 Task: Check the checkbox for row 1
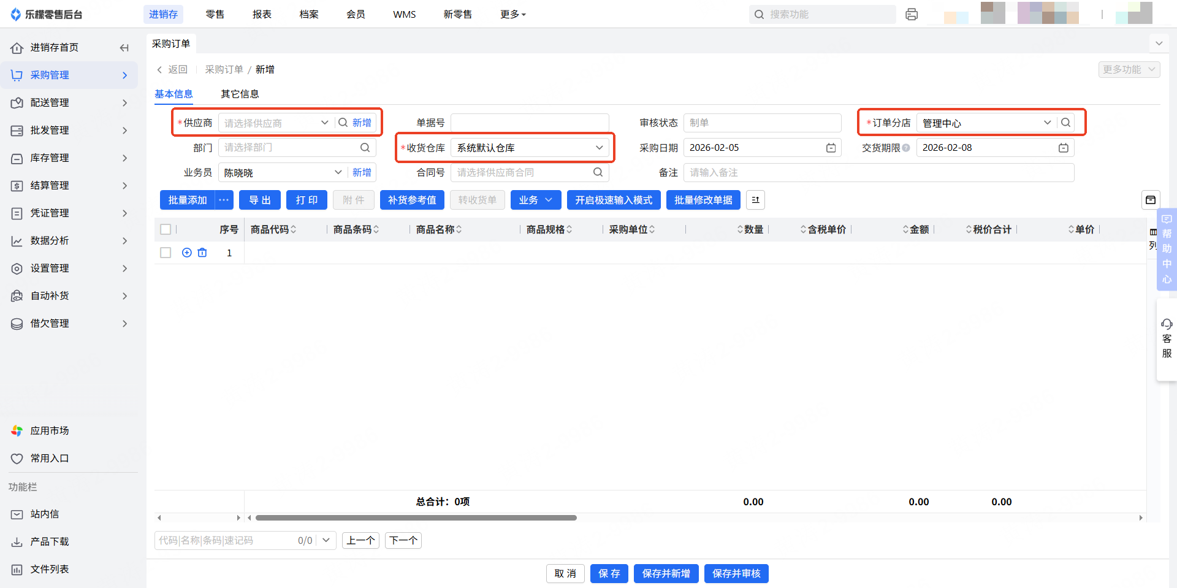click(166, 253)
